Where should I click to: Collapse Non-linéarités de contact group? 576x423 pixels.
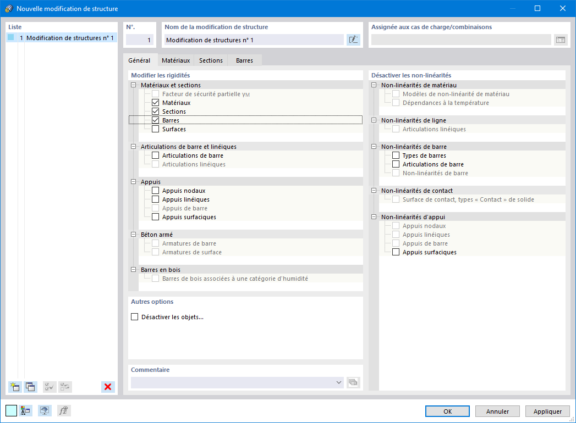click(374, 191)
